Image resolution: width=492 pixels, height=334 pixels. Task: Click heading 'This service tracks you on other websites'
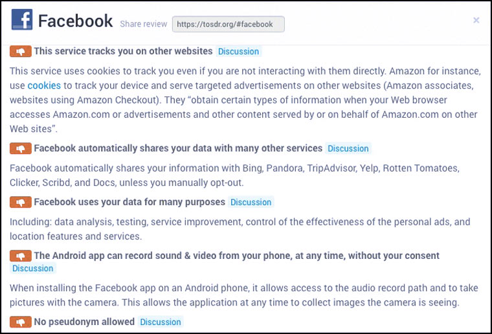coord(123,51)
